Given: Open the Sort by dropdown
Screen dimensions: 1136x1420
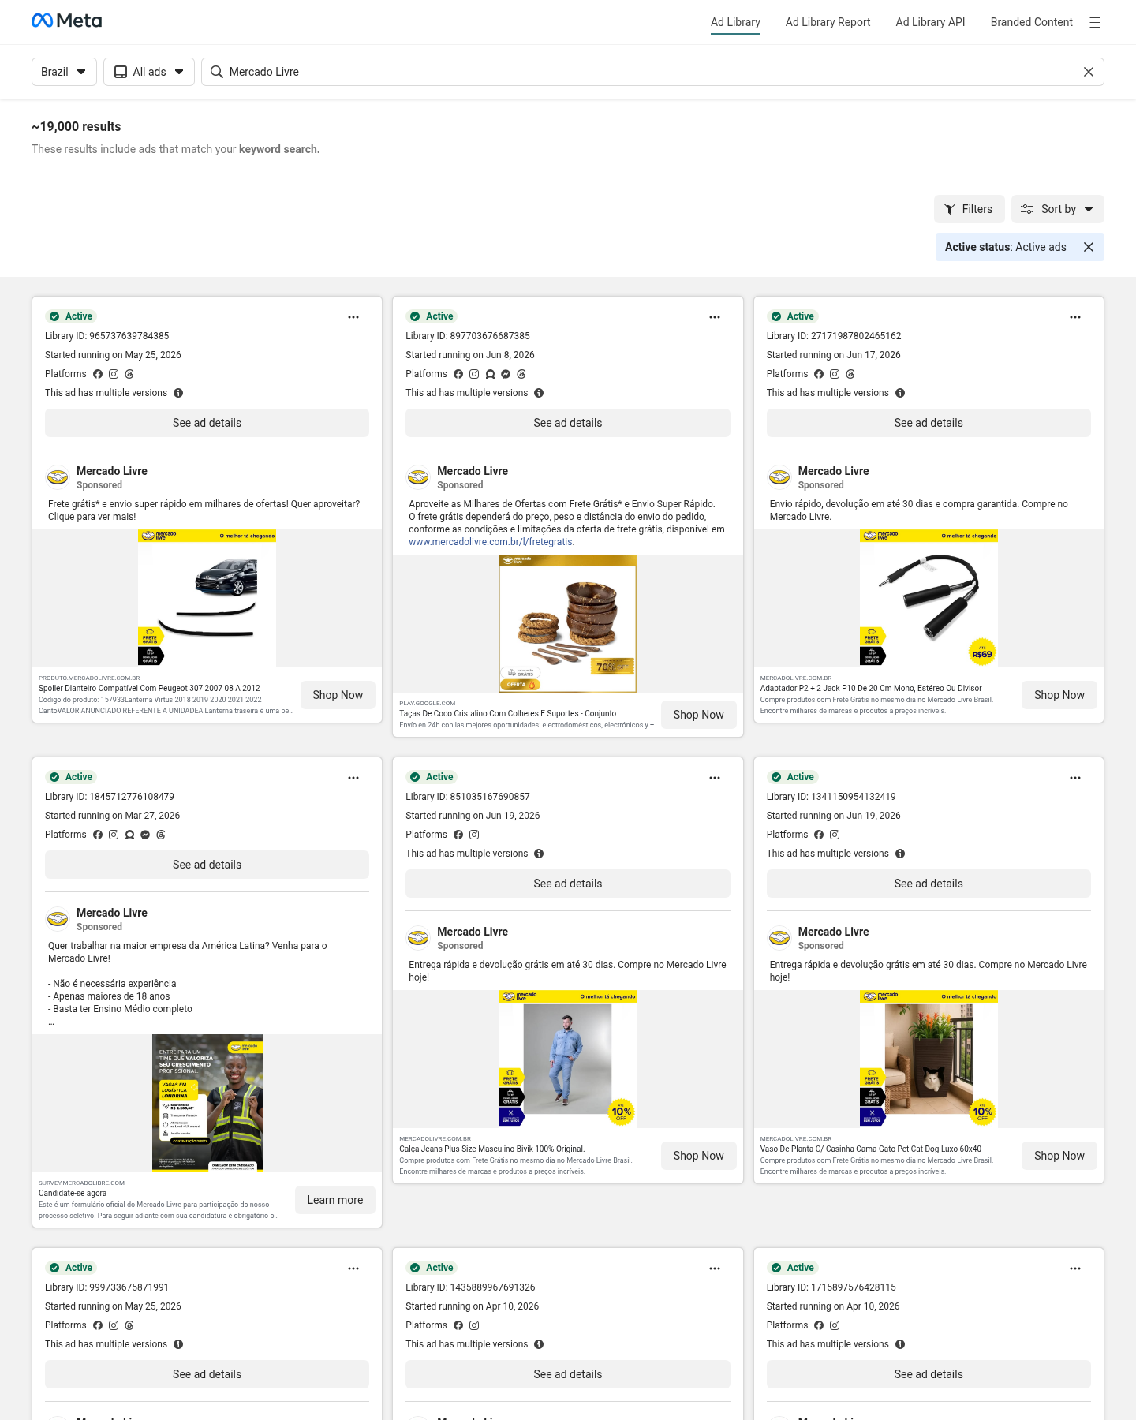Looking at the screenshot, I should click(1058, 209).
